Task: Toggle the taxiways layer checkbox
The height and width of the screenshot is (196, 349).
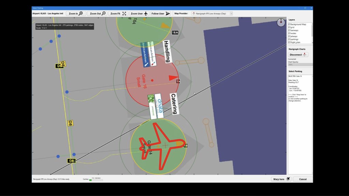Action: [x=289, y=30]
